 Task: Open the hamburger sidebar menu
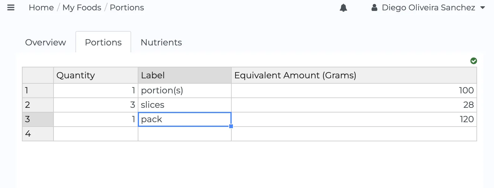pyautogui.click(x=11, y=8)
